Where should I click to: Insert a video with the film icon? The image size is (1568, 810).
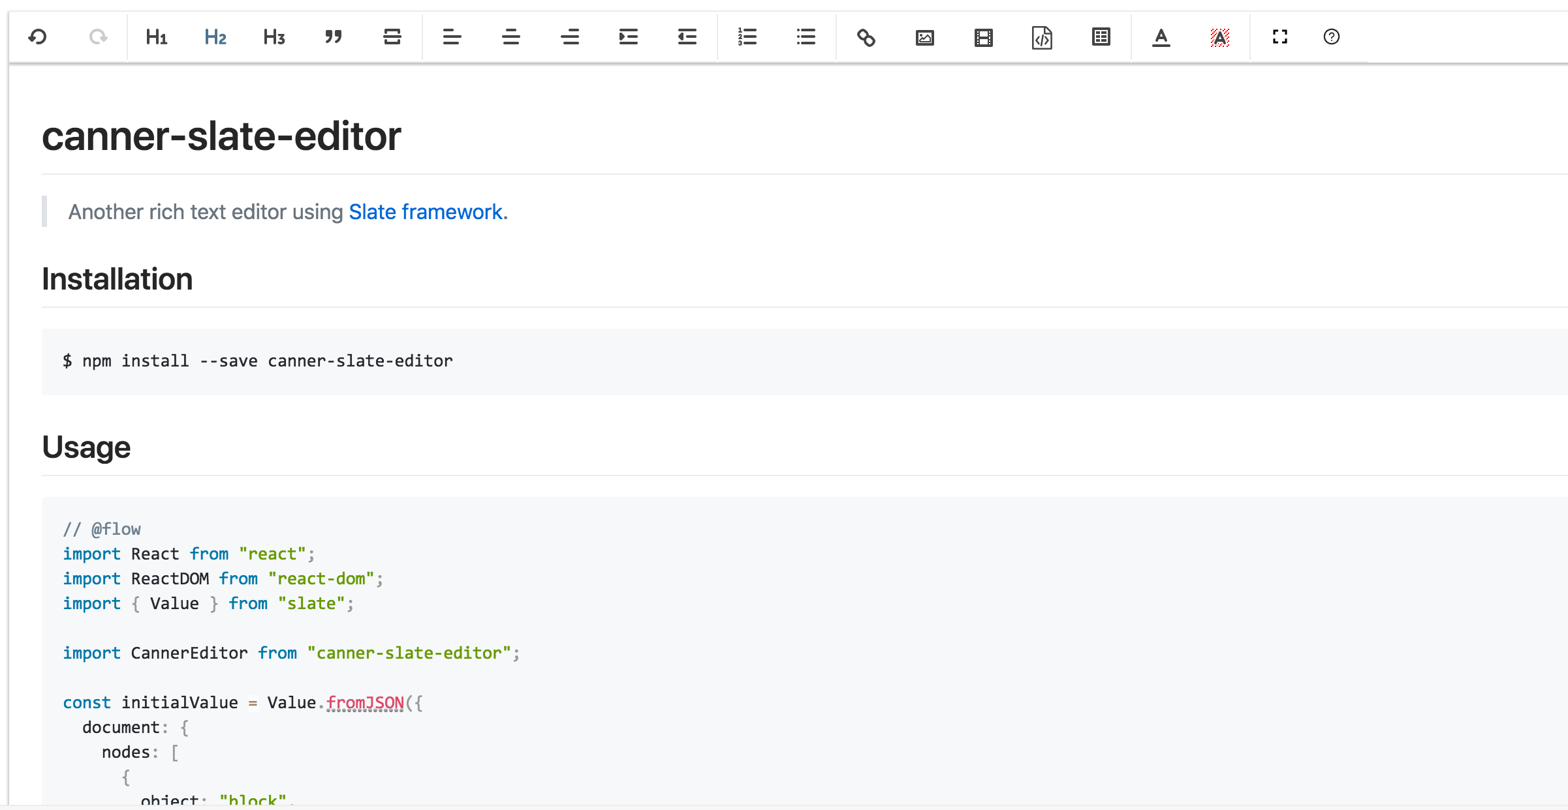click(x=984, y=37)
